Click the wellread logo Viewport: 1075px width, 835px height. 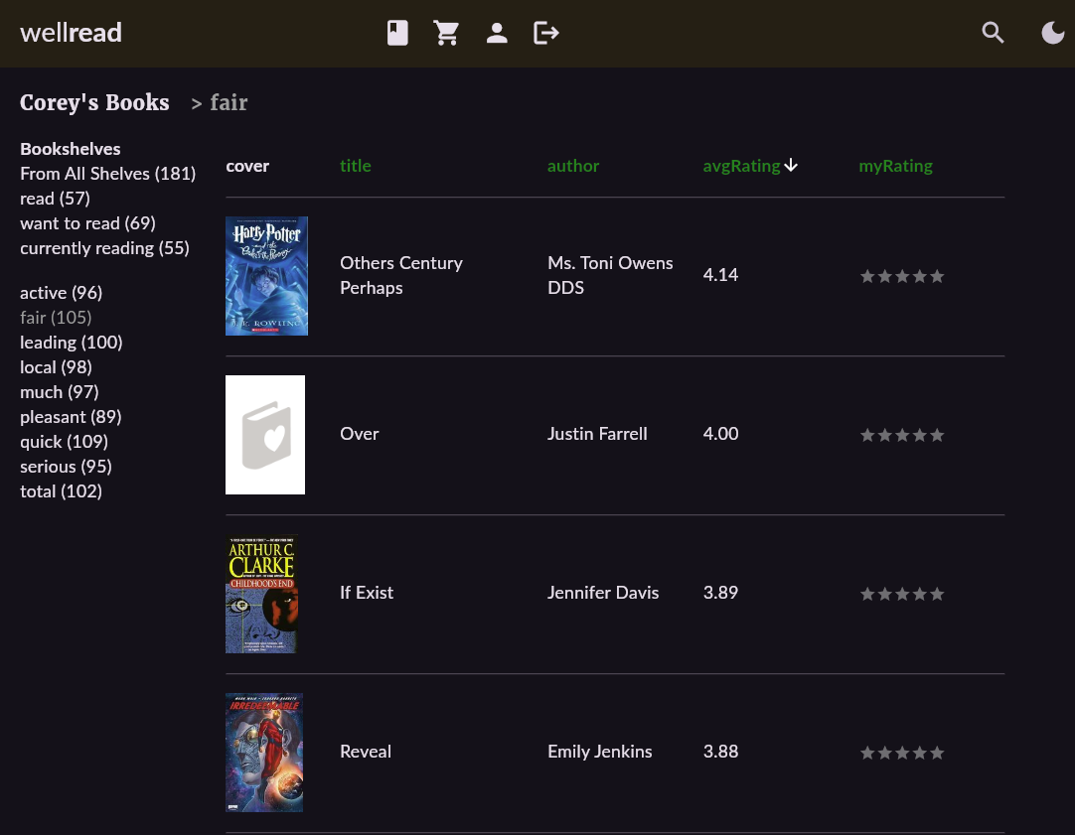pyautogui.click(x=71, y=33)
